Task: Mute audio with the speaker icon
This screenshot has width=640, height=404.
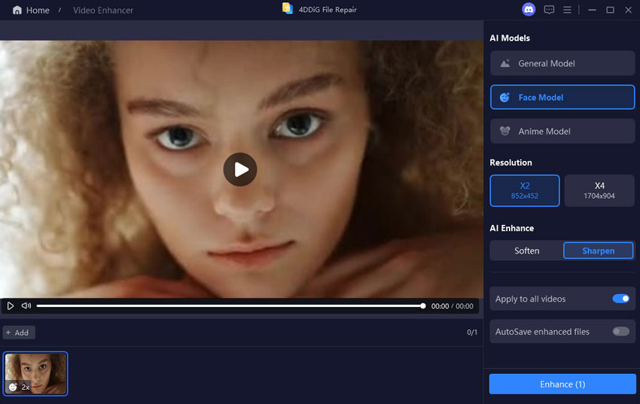Action: pos(26,306)
